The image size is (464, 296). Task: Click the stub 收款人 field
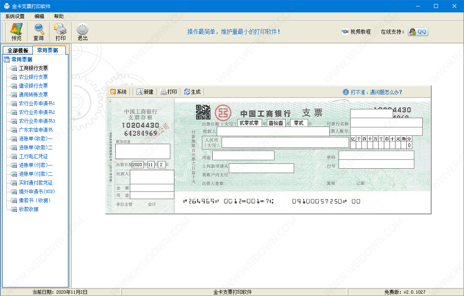click(x=152, y=177)
